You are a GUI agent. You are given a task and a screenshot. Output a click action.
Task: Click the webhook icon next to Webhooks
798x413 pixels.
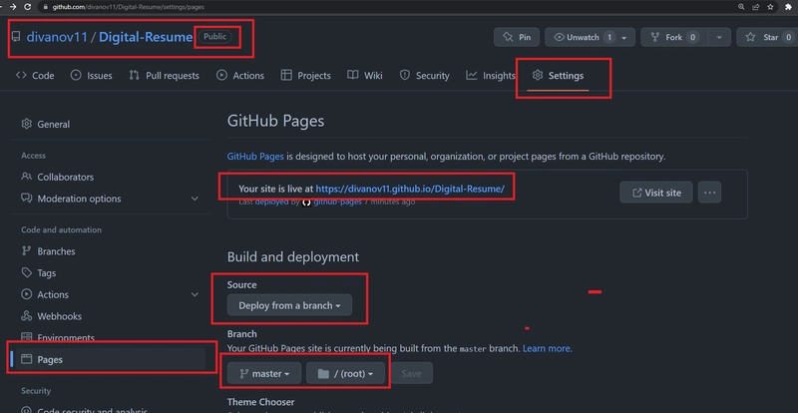coord(27,315)
